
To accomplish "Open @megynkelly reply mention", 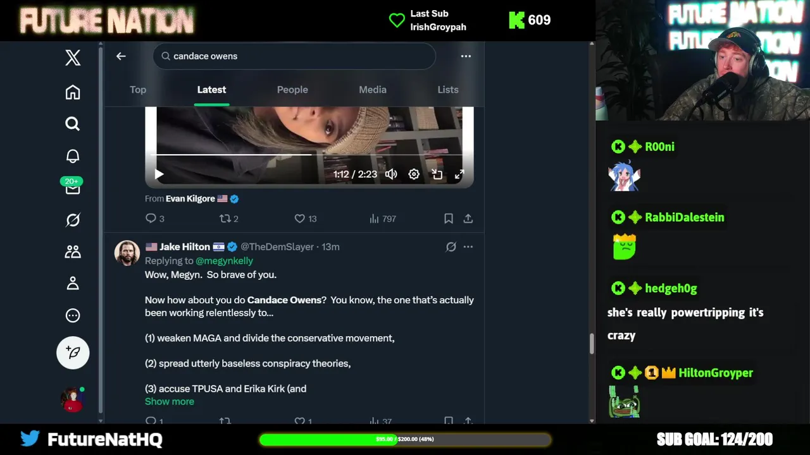I will pyautogui.click(x=224, y=261).
